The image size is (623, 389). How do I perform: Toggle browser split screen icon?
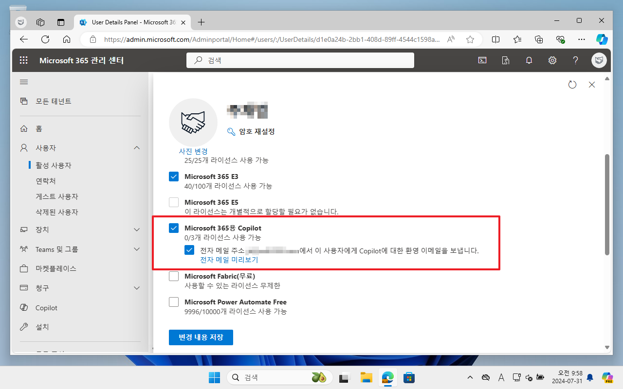click(x=496, y=39)
